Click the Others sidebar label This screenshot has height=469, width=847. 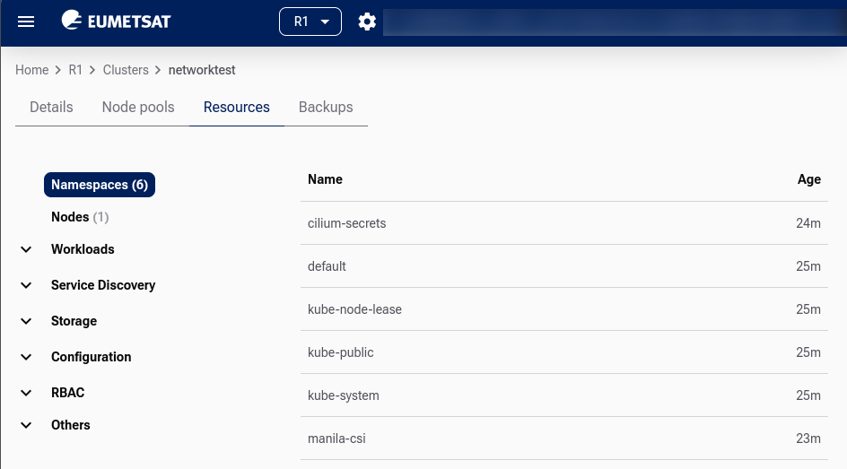[x=71, y=425]
